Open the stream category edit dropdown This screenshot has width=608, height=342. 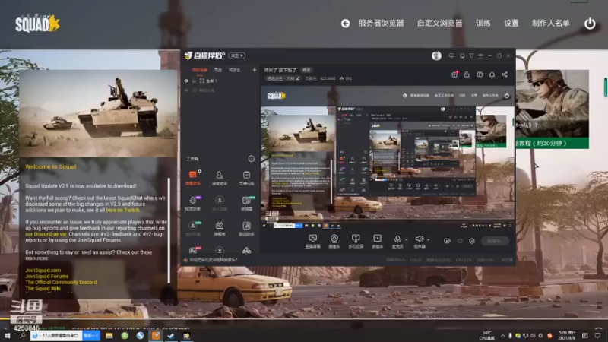[x=283, y=78]
